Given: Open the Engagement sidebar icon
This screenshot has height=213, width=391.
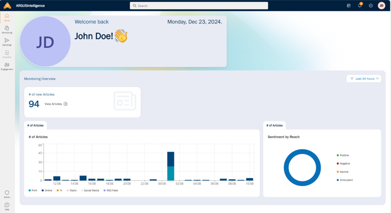Looking at the screenshot, I should point(7,66).
